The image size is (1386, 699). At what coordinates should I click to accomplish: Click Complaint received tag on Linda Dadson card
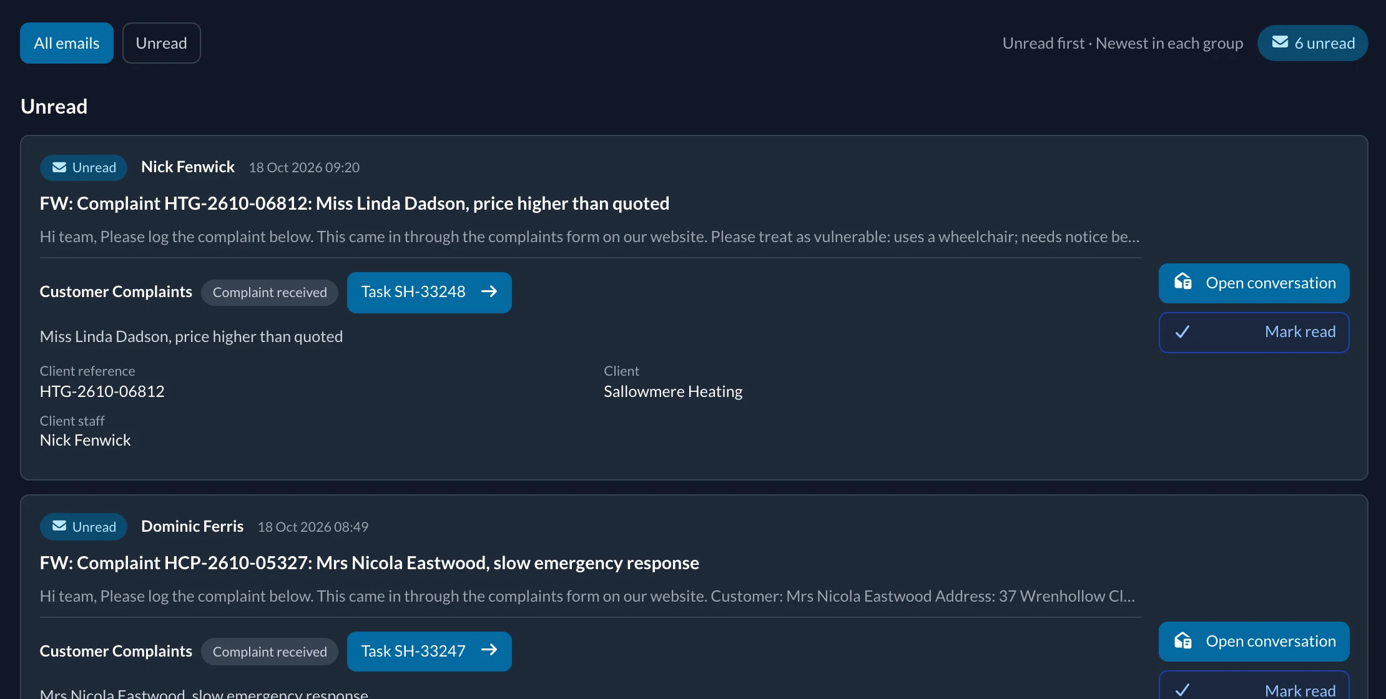[x=270, y=292]
